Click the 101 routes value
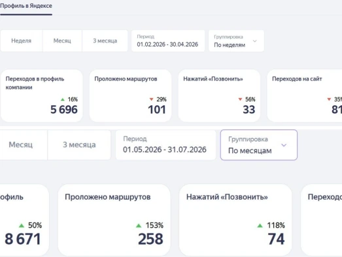The image size is (342, 257). coord(157,109)
